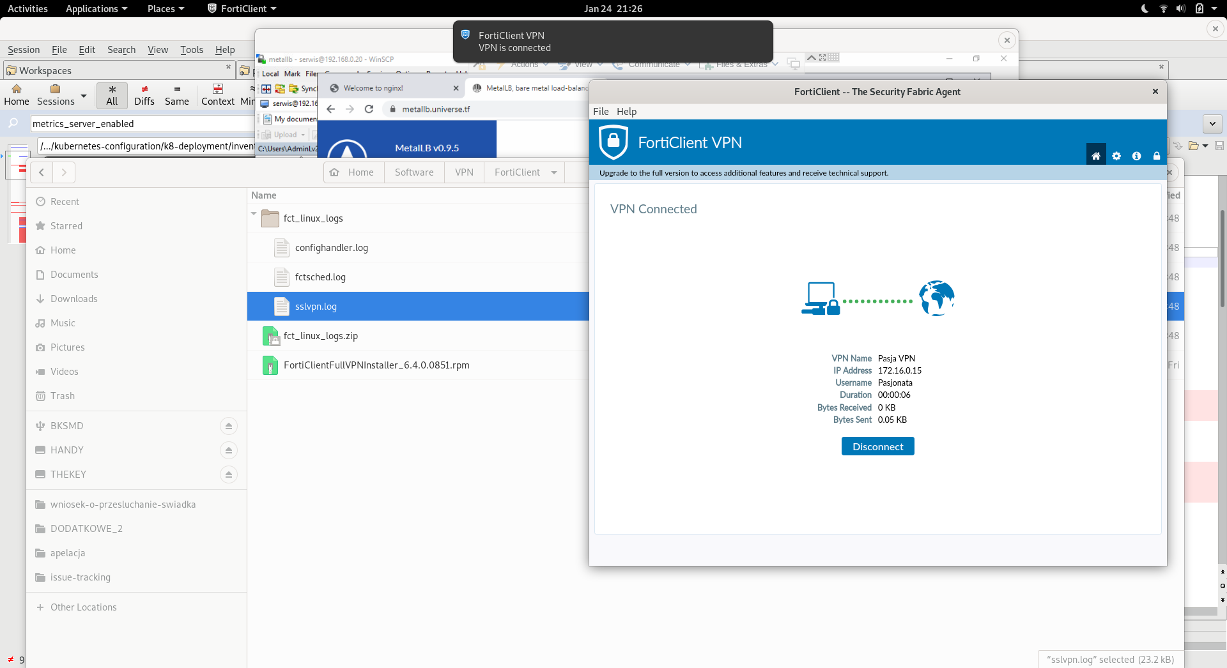The image size is (1227, 668).
Task: Open wniosek-o-przesluchanie-swiadka bookmark
Action: tap(136, 505)
